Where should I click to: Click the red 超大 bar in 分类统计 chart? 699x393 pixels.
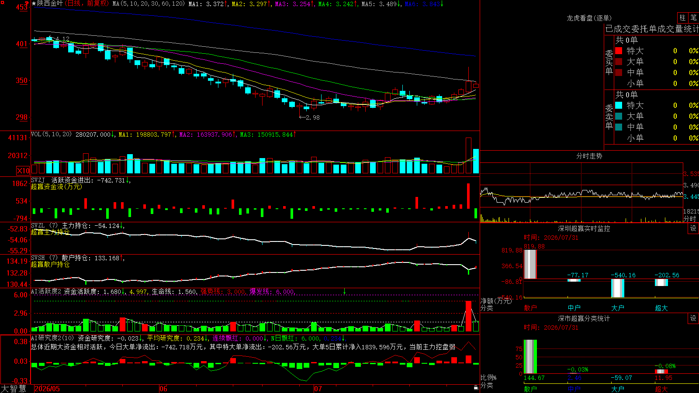point(661,372)
